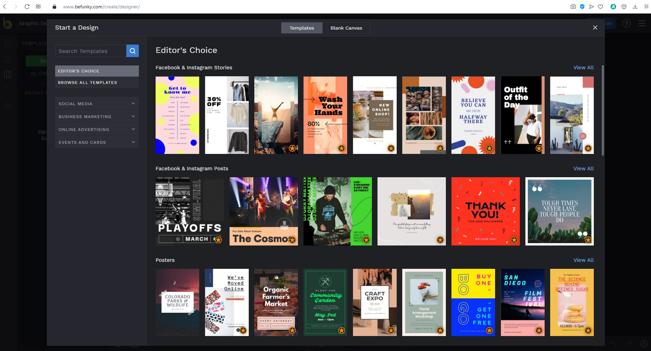
Task: Click the BeFunky logo icon
Action: 7,23
